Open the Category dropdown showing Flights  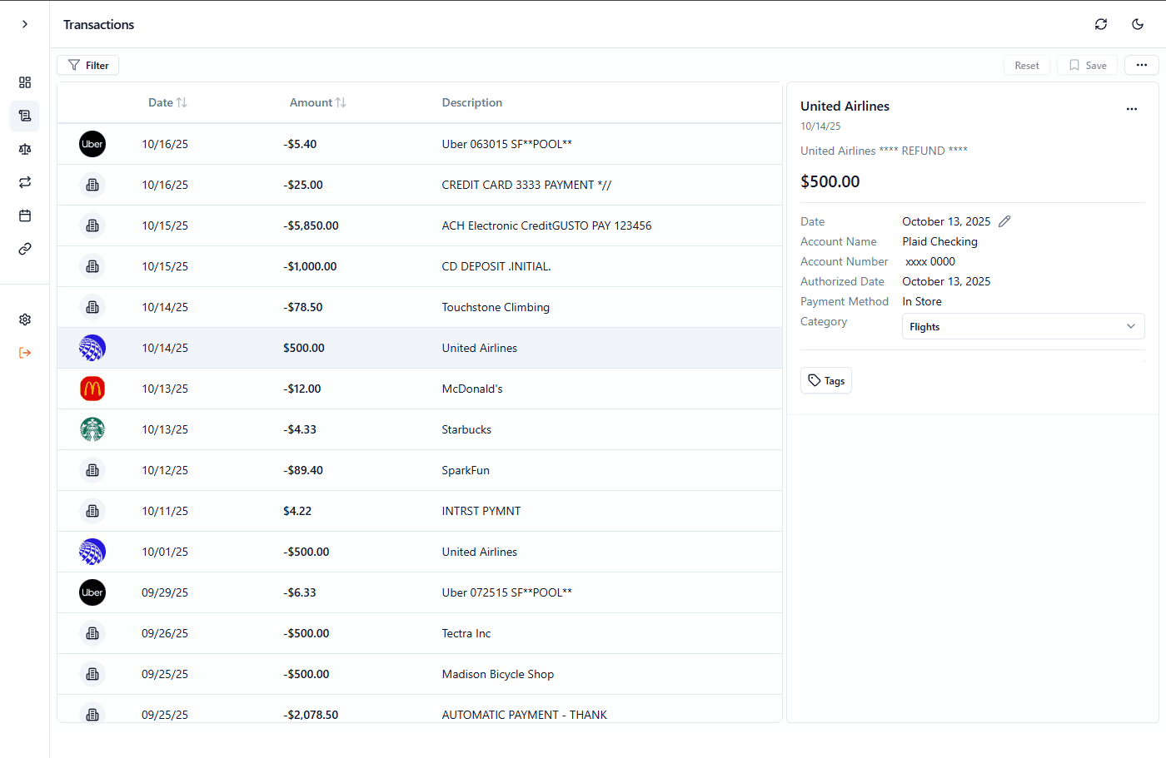pyautogui.click(x=1023, y=326)
